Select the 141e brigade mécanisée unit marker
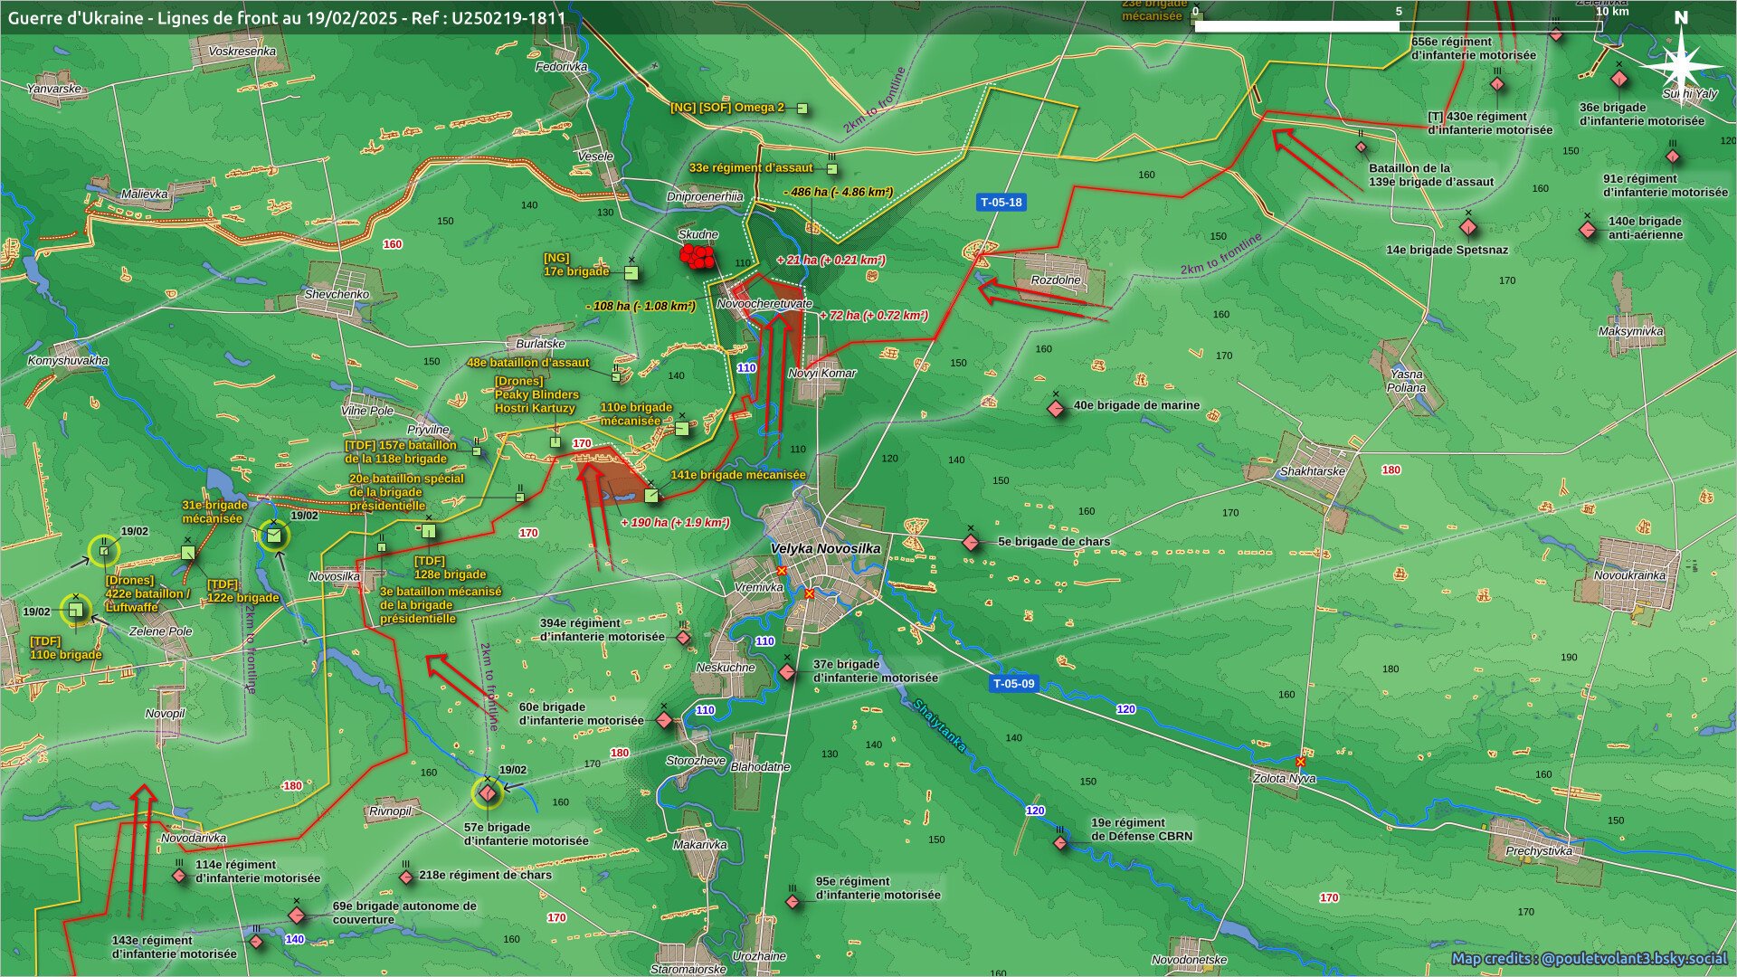This screenshot has height=977, width=1737. click(x=651, y=495)
